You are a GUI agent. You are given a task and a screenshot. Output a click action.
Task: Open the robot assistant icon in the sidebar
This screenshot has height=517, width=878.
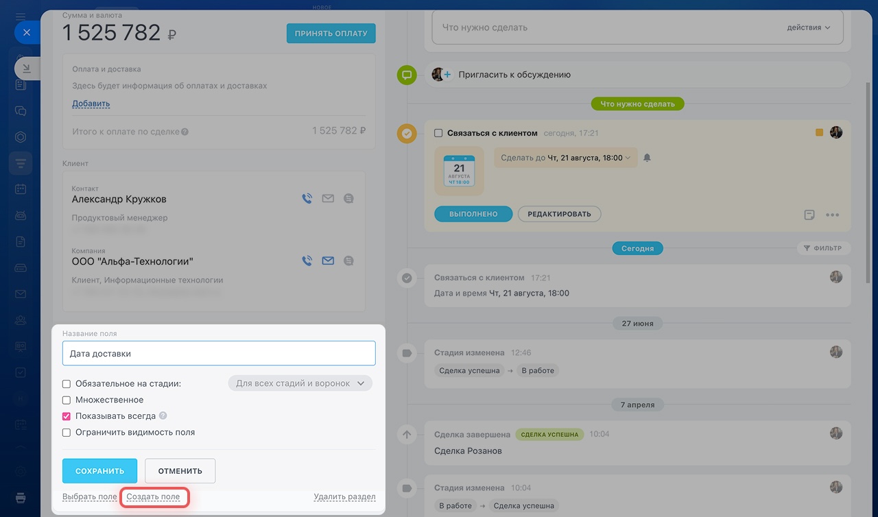coord(21,215)
